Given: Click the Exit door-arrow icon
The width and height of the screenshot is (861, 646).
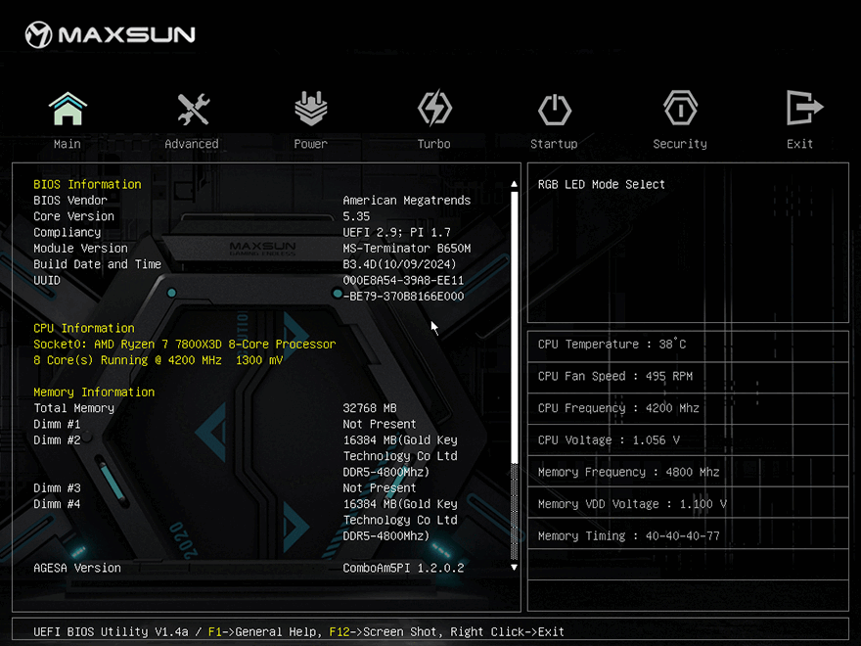Looking at the screenshot, I should [x=804, y=107].
